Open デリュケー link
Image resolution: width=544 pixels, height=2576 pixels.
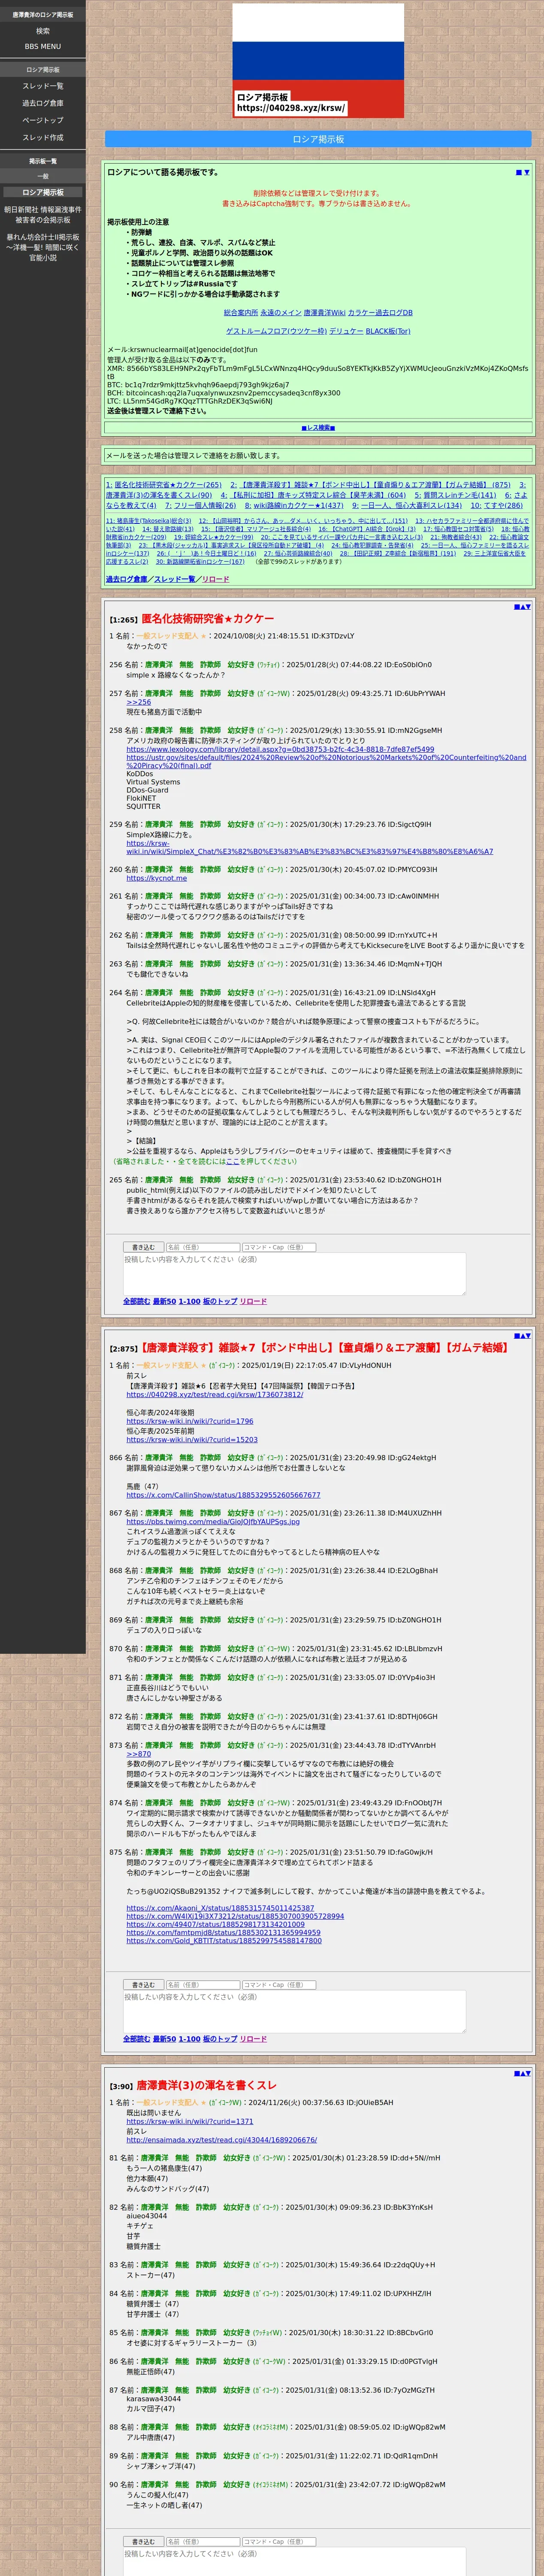click(346, 331)
